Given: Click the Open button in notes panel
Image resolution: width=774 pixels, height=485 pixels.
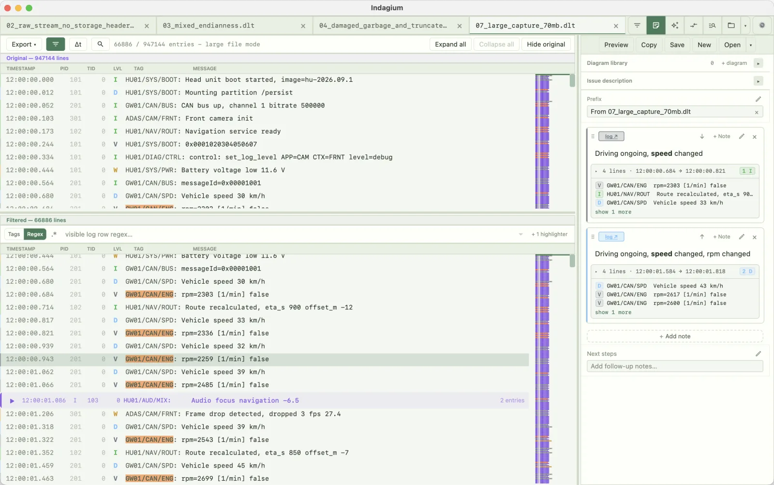Looking at the screenshot, I should [732, 45].
